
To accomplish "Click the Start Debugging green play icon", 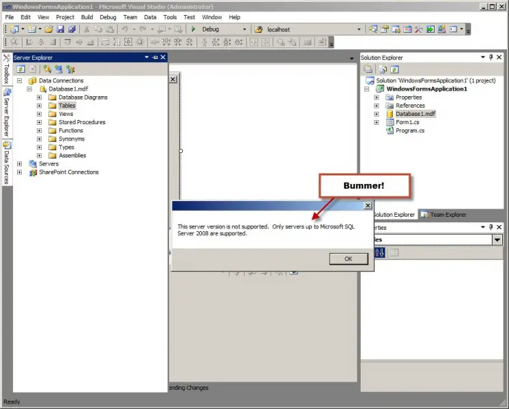I will click(x=194, y=29).
